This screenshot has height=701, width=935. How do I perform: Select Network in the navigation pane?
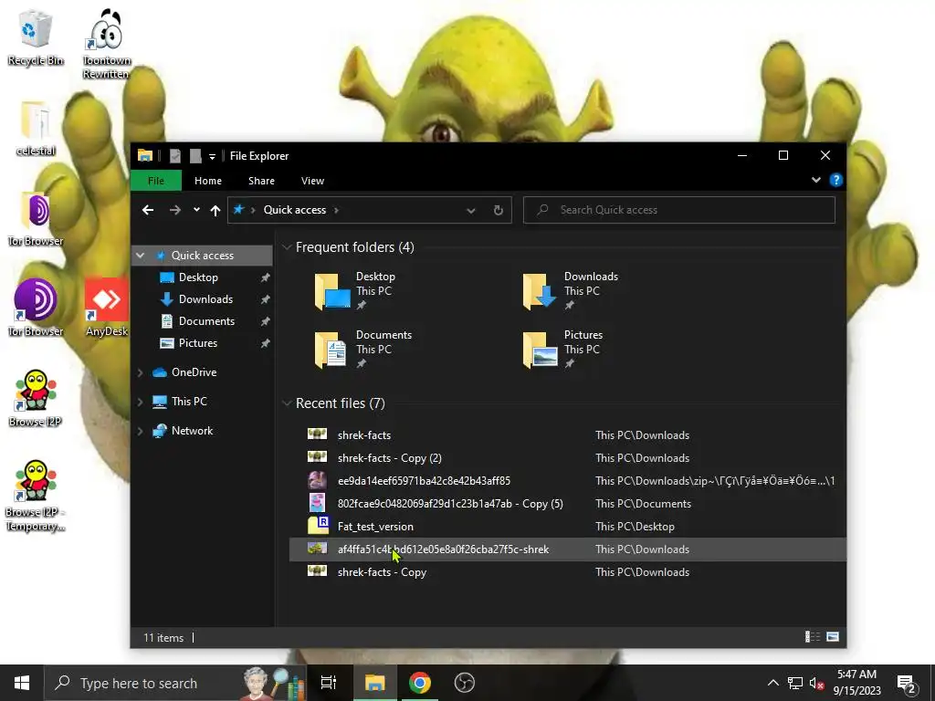pyautogui.click(x=182, y=431)
